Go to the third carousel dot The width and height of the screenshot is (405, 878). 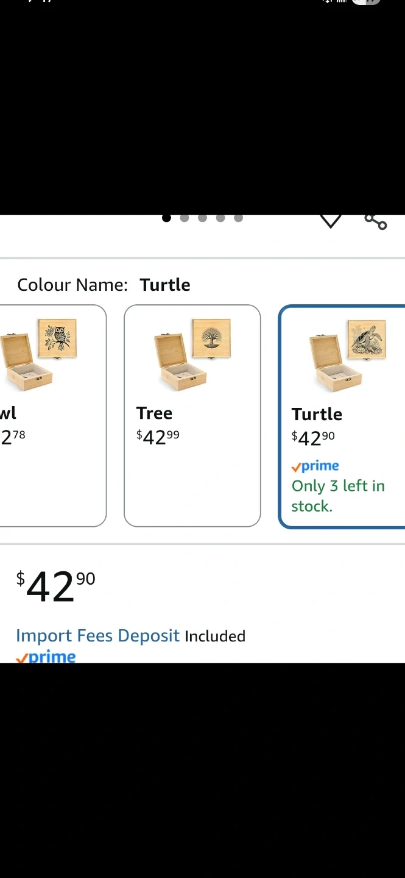point(203,218)
